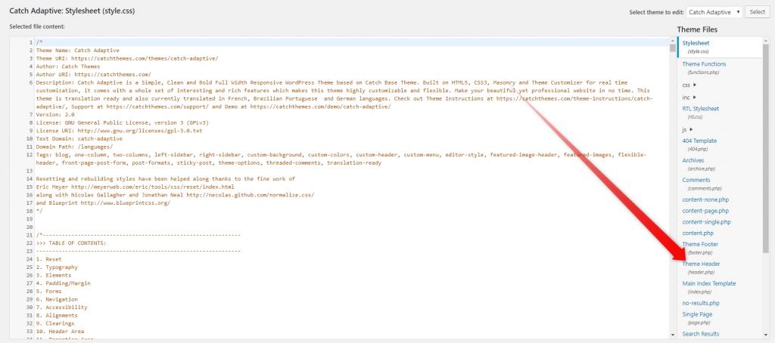Open Comments comments.php file
Image resolution: width=775 pixels, height=343 pixels.
[x=696, y=181]
